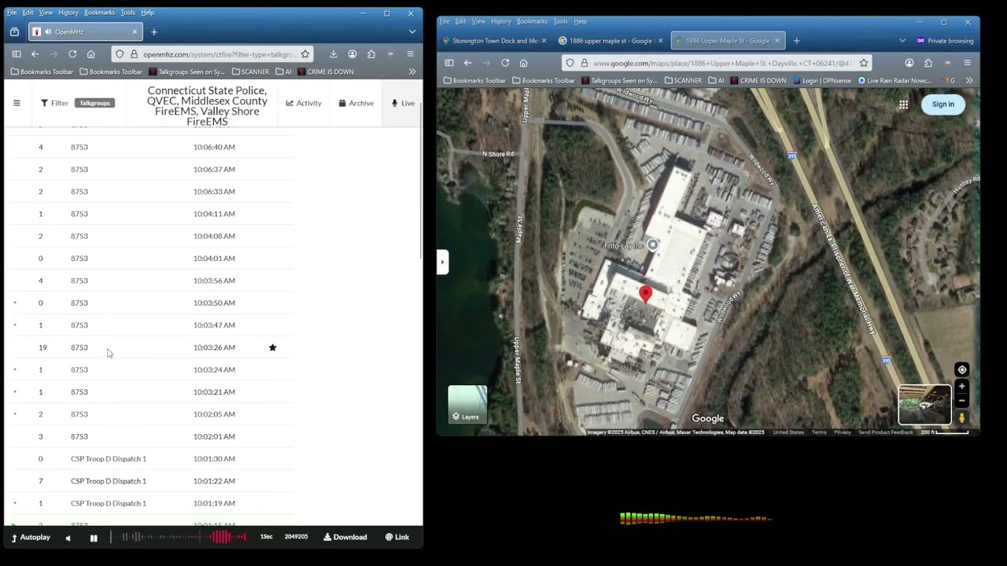The width and height of the screenshot is (1007, 566).
Task: Open File menu in OpenMHz window
Action: coord(12,13)
